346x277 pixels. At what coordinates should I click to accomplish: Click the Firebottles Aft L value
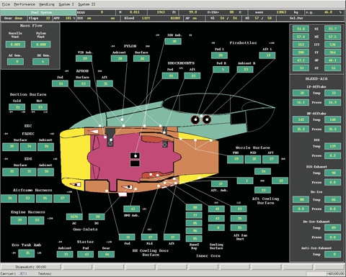pos(267,55)
